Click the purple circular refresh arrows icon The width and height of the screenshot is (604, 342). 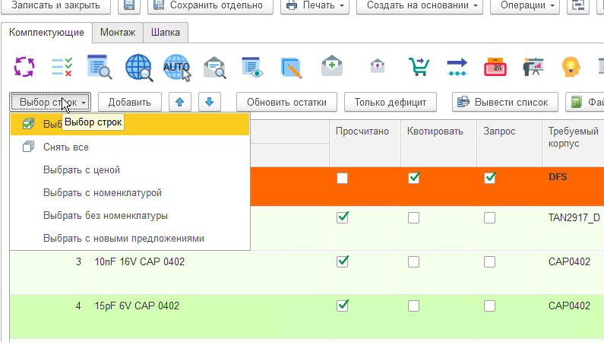pyautogui.click(x=24, y=67)
